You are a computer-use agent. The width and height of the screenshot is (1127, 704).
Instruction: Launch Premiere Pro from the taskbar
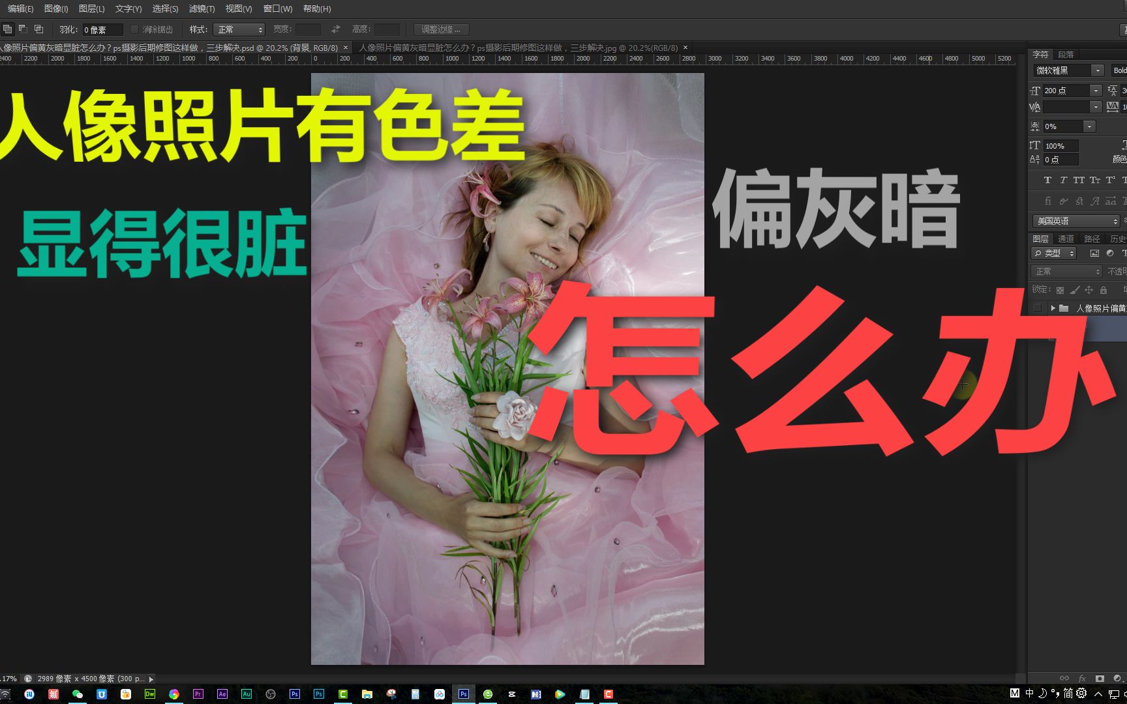(198, 694)
